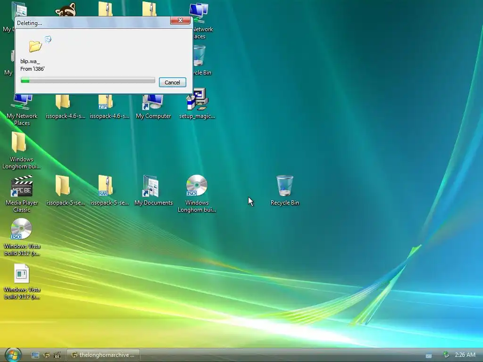This screenshot has width=483, height=362.
Task: Select the issopack-5 folder icon
Action: pos(65,190)
